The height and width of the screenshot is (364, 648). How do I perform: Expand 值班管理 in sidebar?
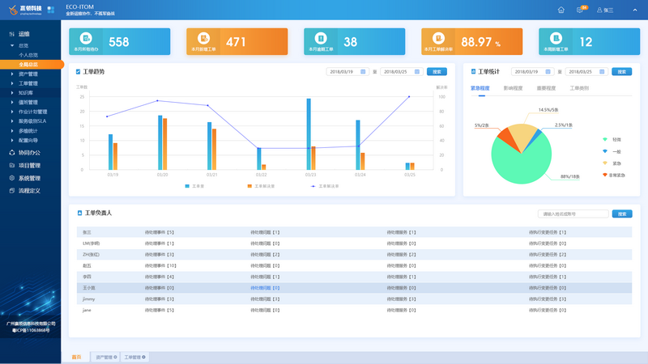point(12,103)
